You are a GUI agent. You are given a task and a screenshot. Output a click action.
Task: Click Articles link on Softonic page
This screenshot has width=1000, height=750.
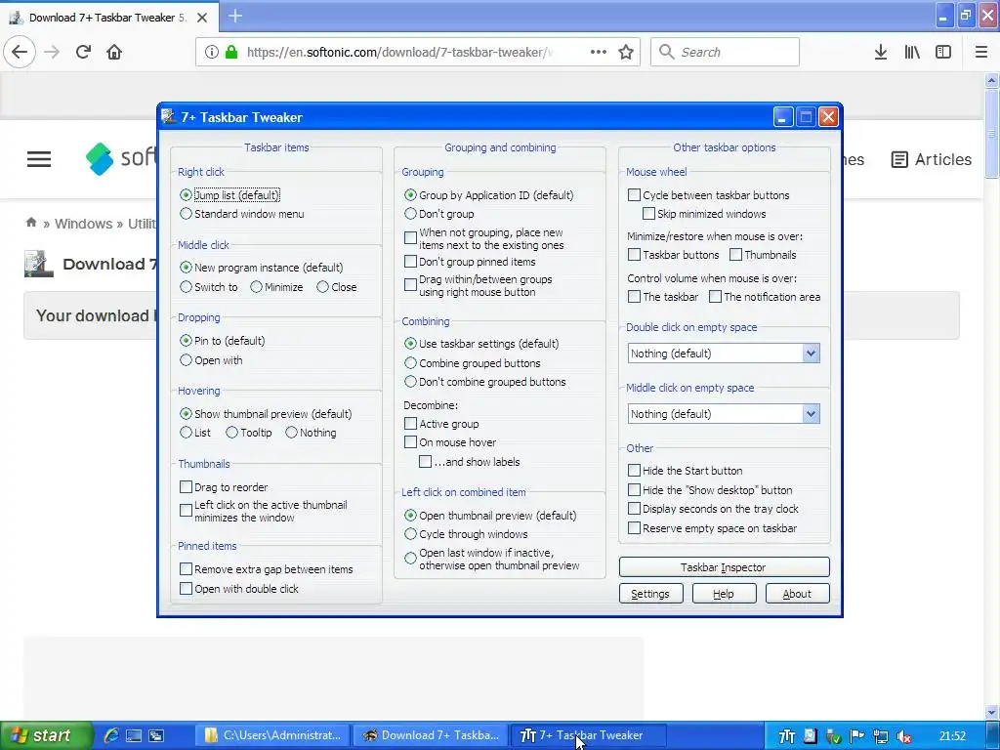pos(932,159)
